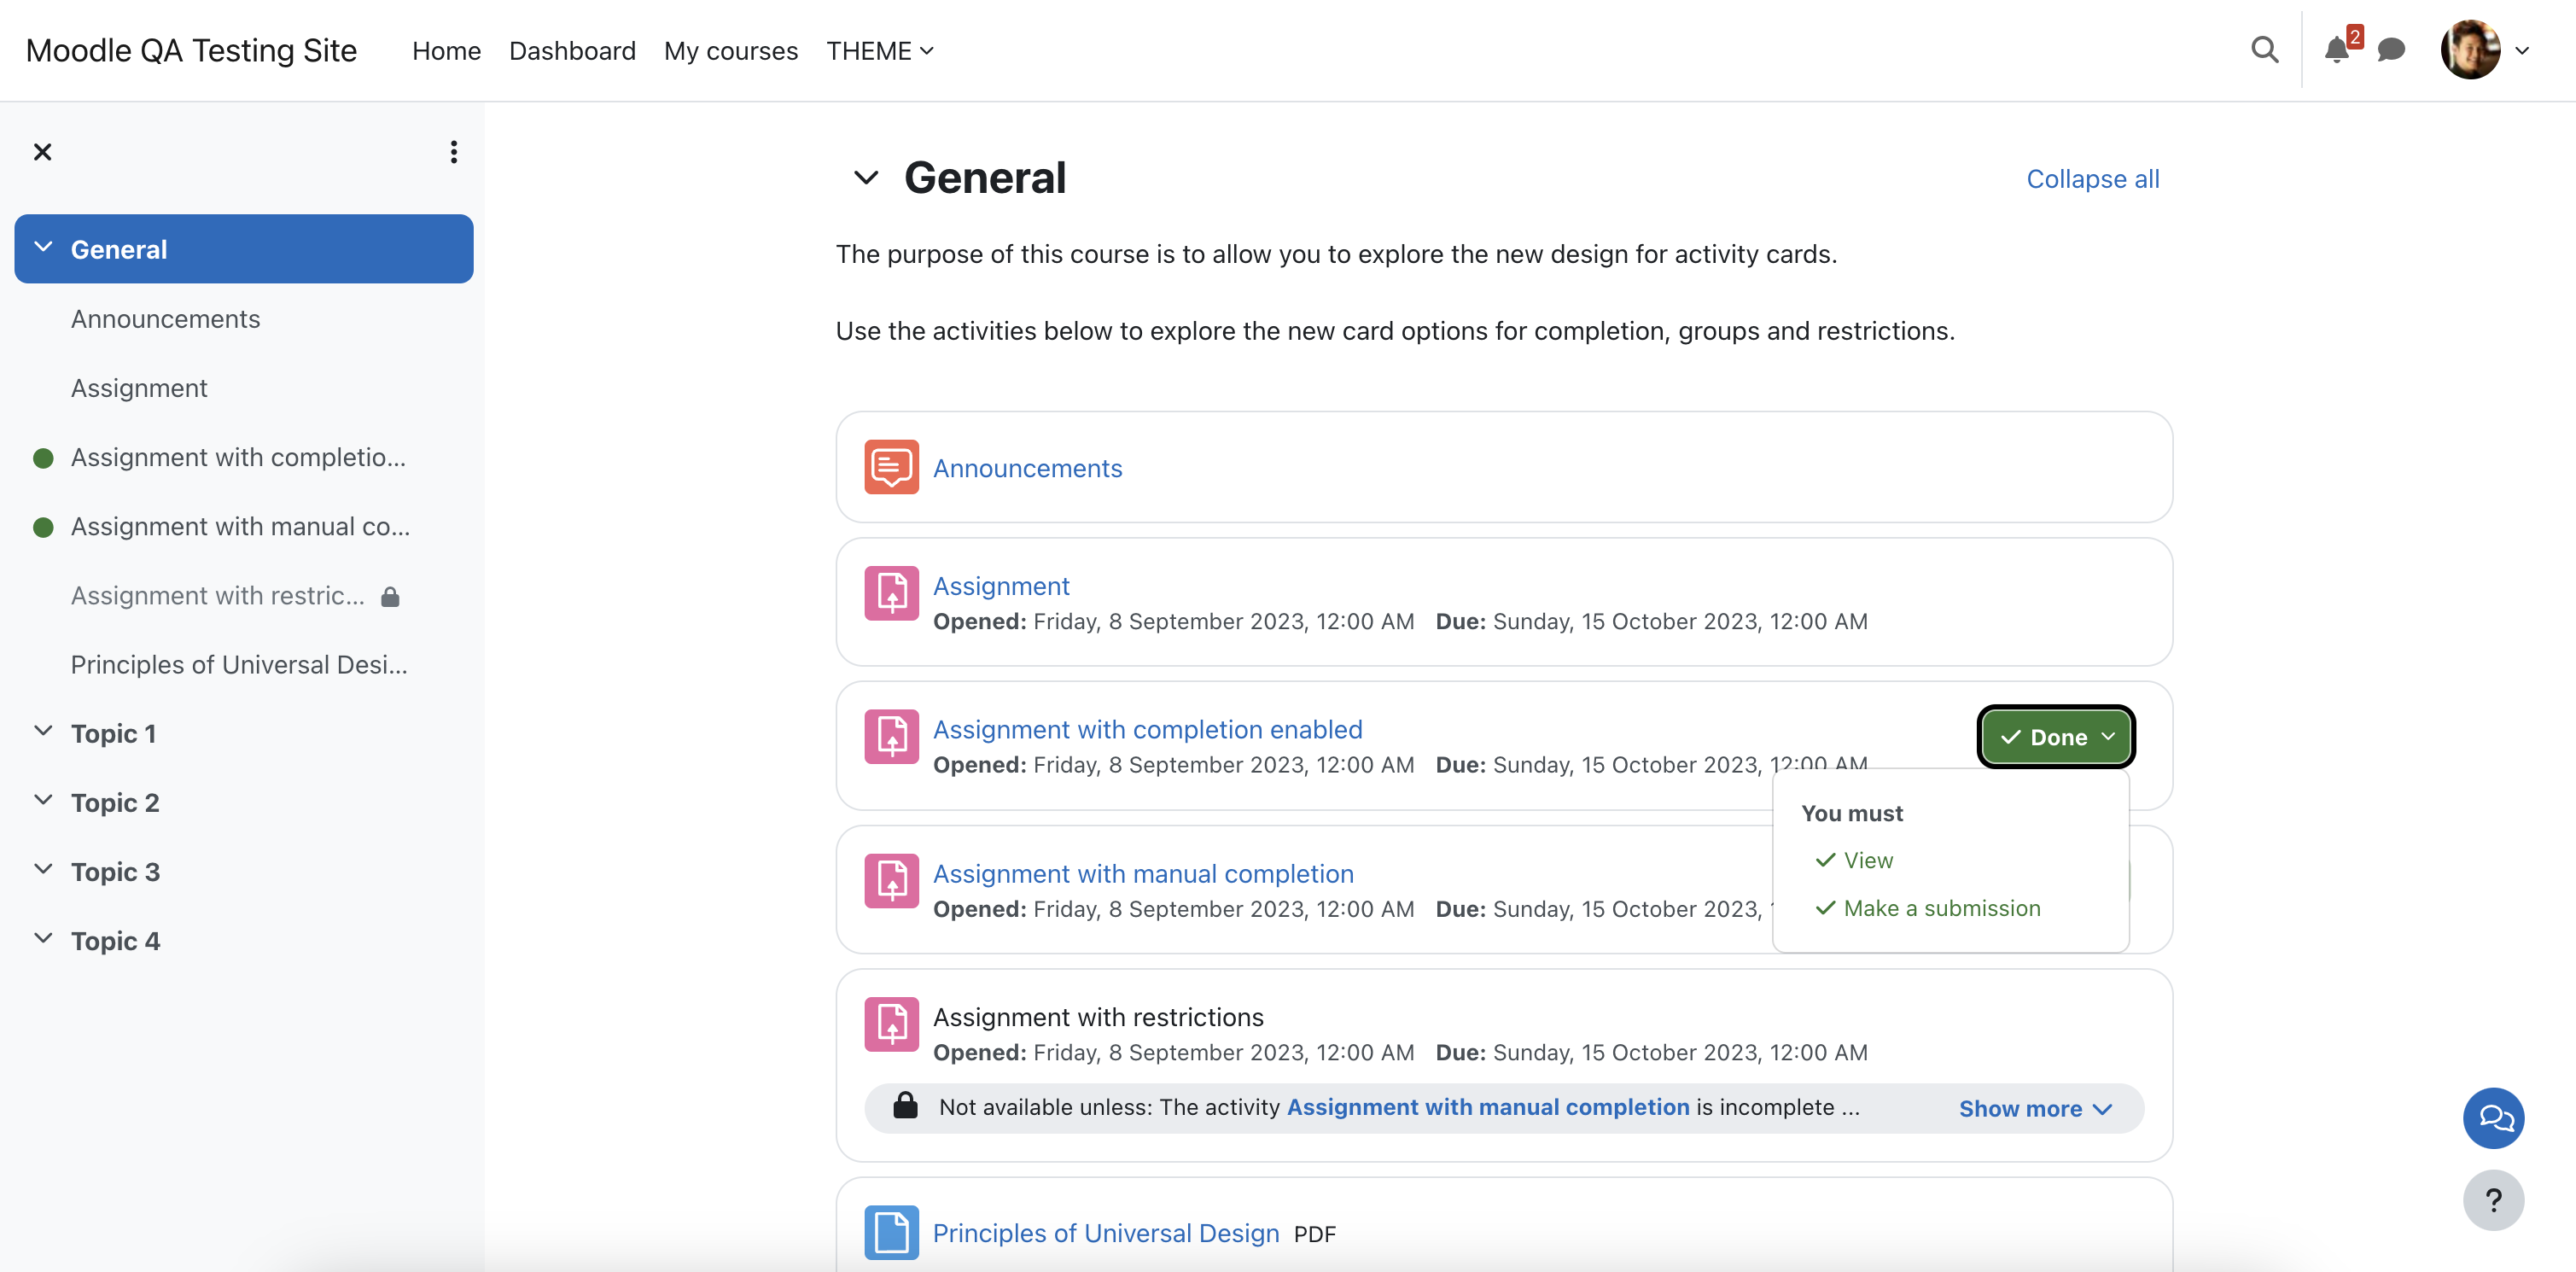Expand Topic 2 chevron in sidebar
This screenshot has width=2576, height=1272.
pyautogui.click(x=43, y=800)
